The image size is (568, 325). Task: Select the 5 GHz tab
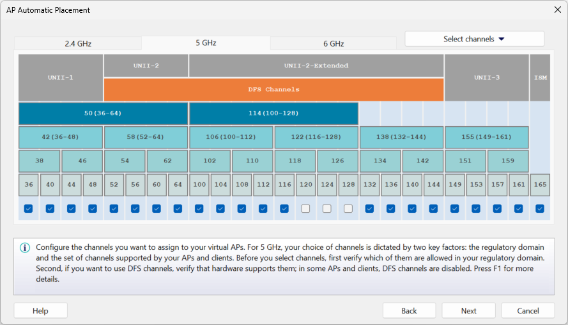click(x=206, y=43)
